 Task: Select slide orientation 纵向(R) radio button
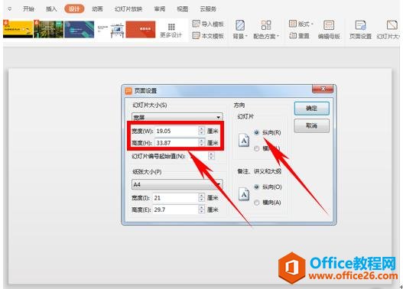[256, 132]
